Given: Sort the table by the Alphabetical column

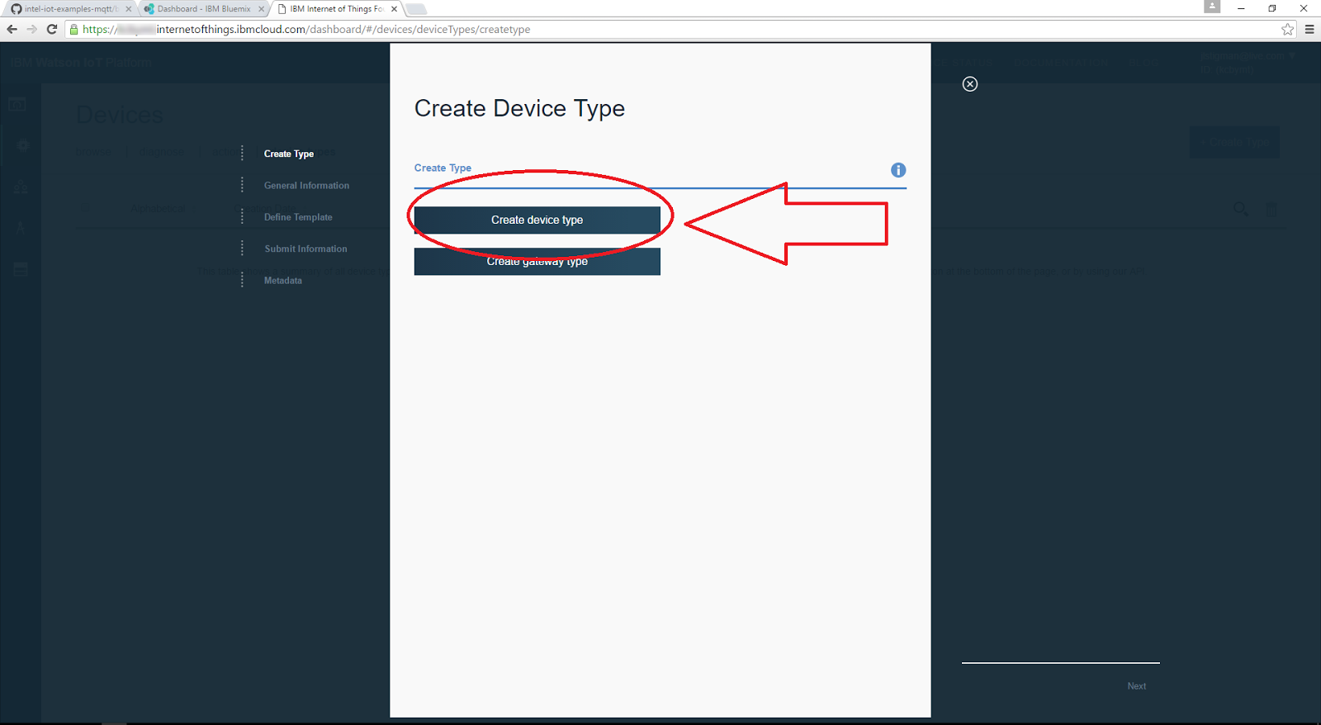Looking at the screenshot, I should (x=158, y=208).
